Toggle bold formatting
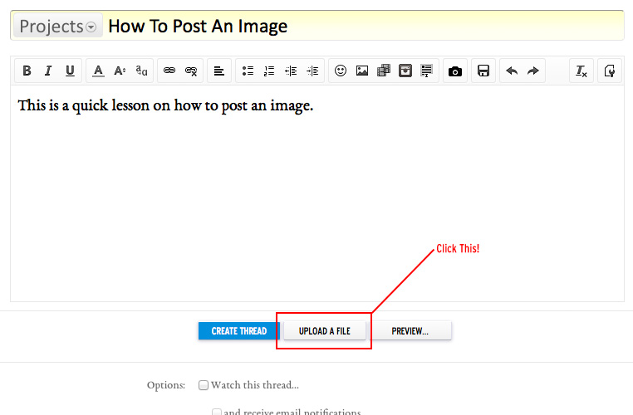 pos(27,71)
